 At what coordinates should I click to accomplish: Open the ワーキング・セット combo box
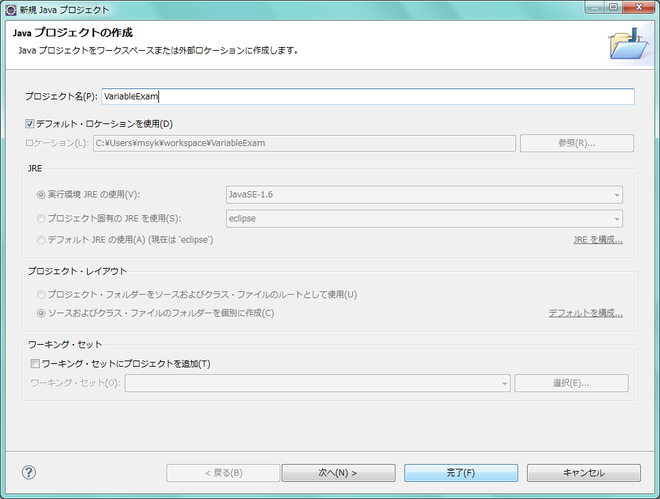click(317, 383)
